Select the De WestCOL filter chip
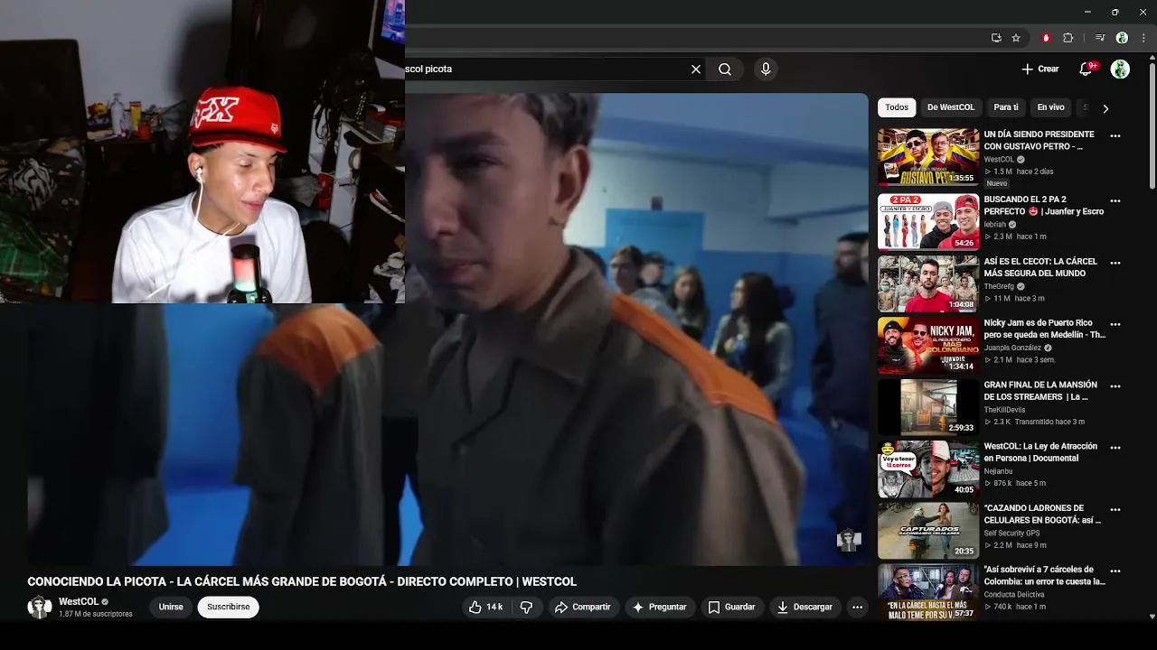 pos(951,107)
